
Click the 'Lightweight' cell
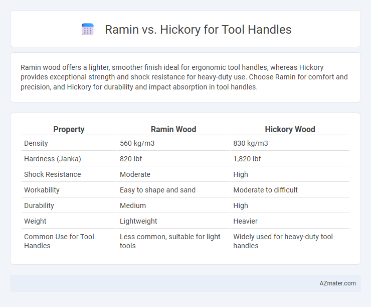point(138,221)
